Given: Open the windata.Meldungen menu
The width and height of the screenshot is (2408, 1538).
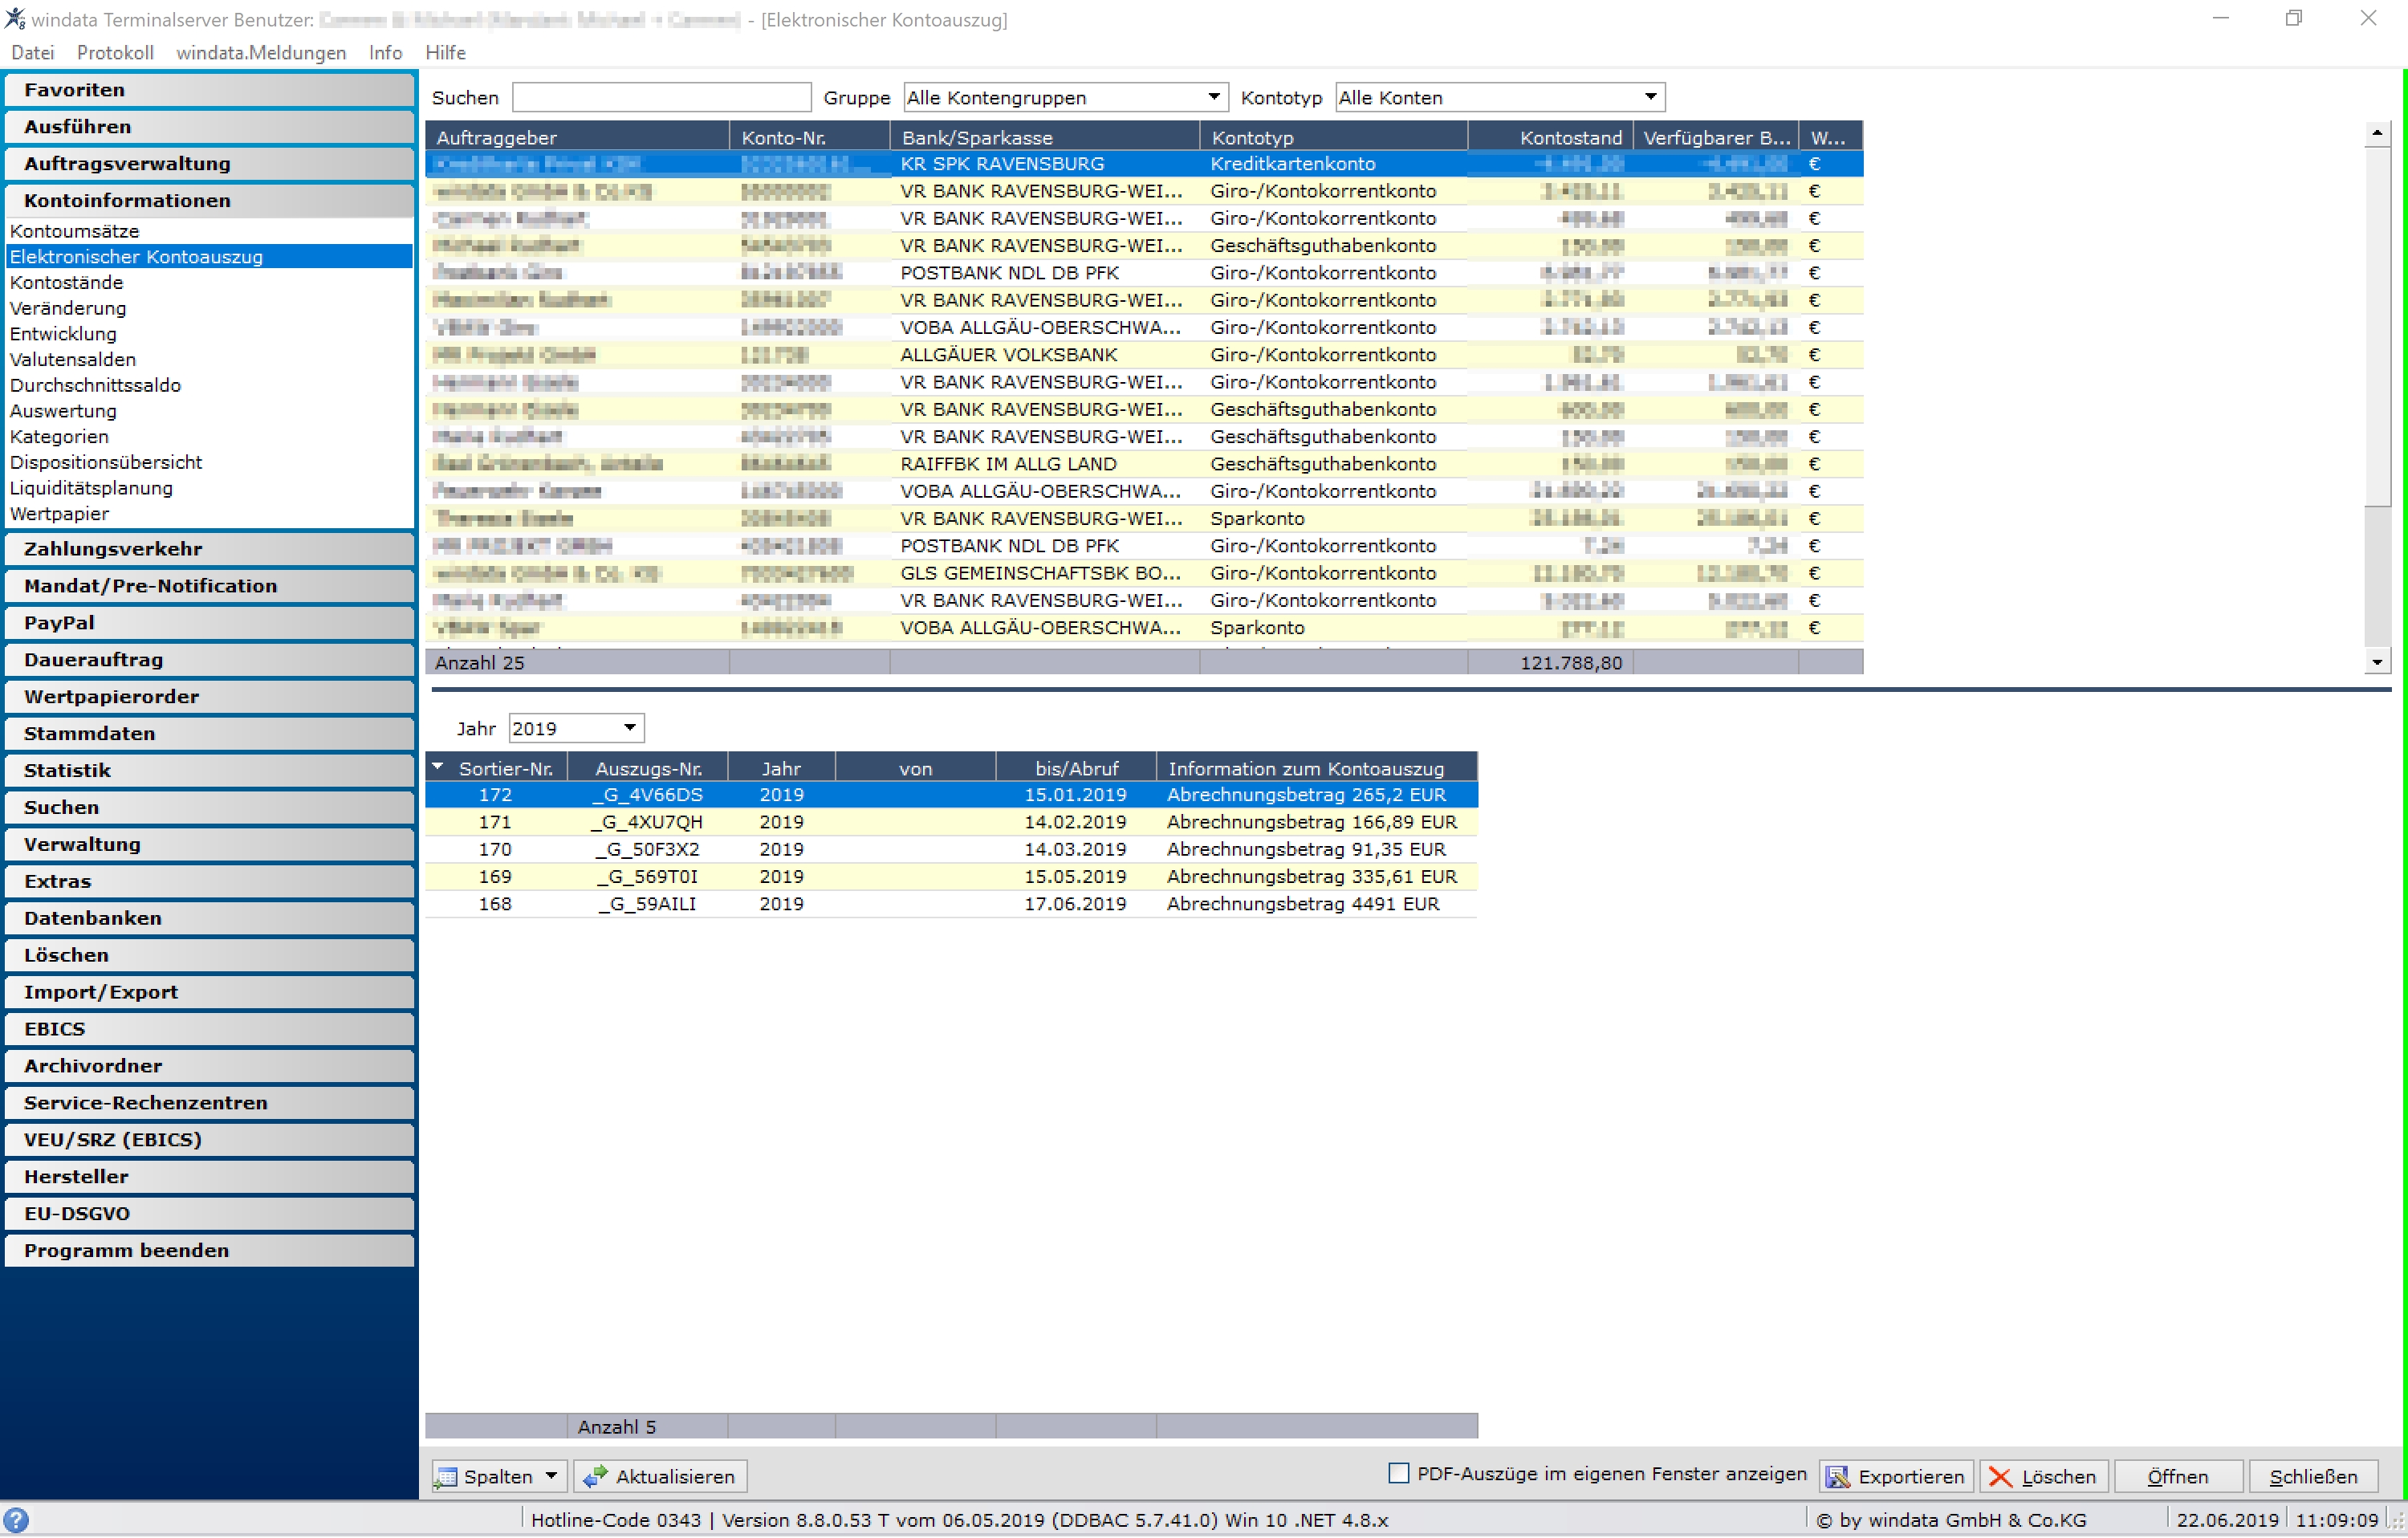Looking at the screenshot, I should tap(261, 53).
